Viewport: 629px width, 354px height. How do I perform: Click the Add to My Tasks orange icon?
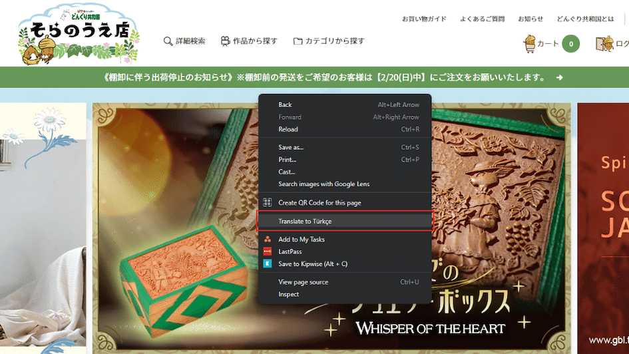pyautogui.click(x=267, y=240)
